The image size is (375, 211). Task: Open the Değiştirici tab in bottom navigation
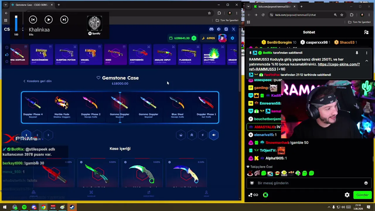(x=149, y=194)
